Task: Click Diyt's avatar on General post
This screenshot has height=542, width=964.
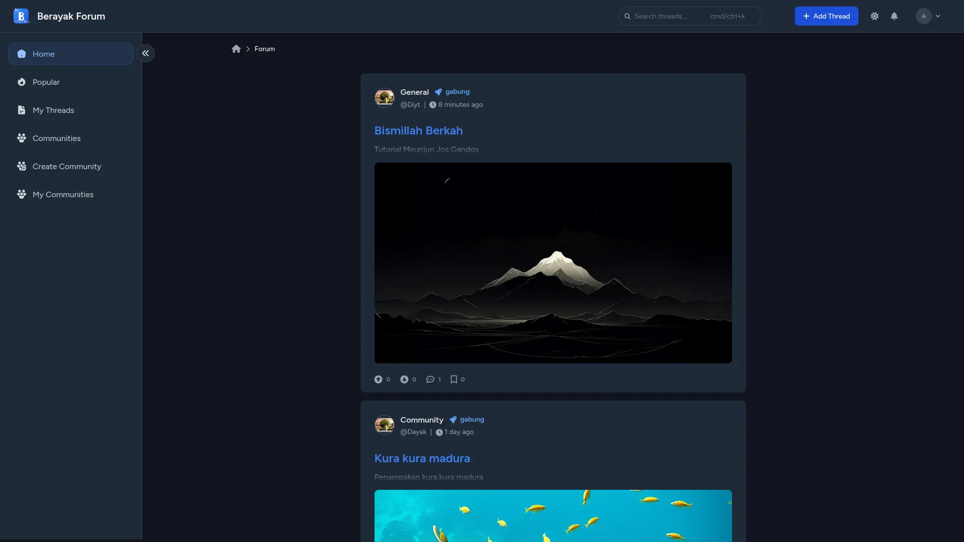Action: (385, 98)
